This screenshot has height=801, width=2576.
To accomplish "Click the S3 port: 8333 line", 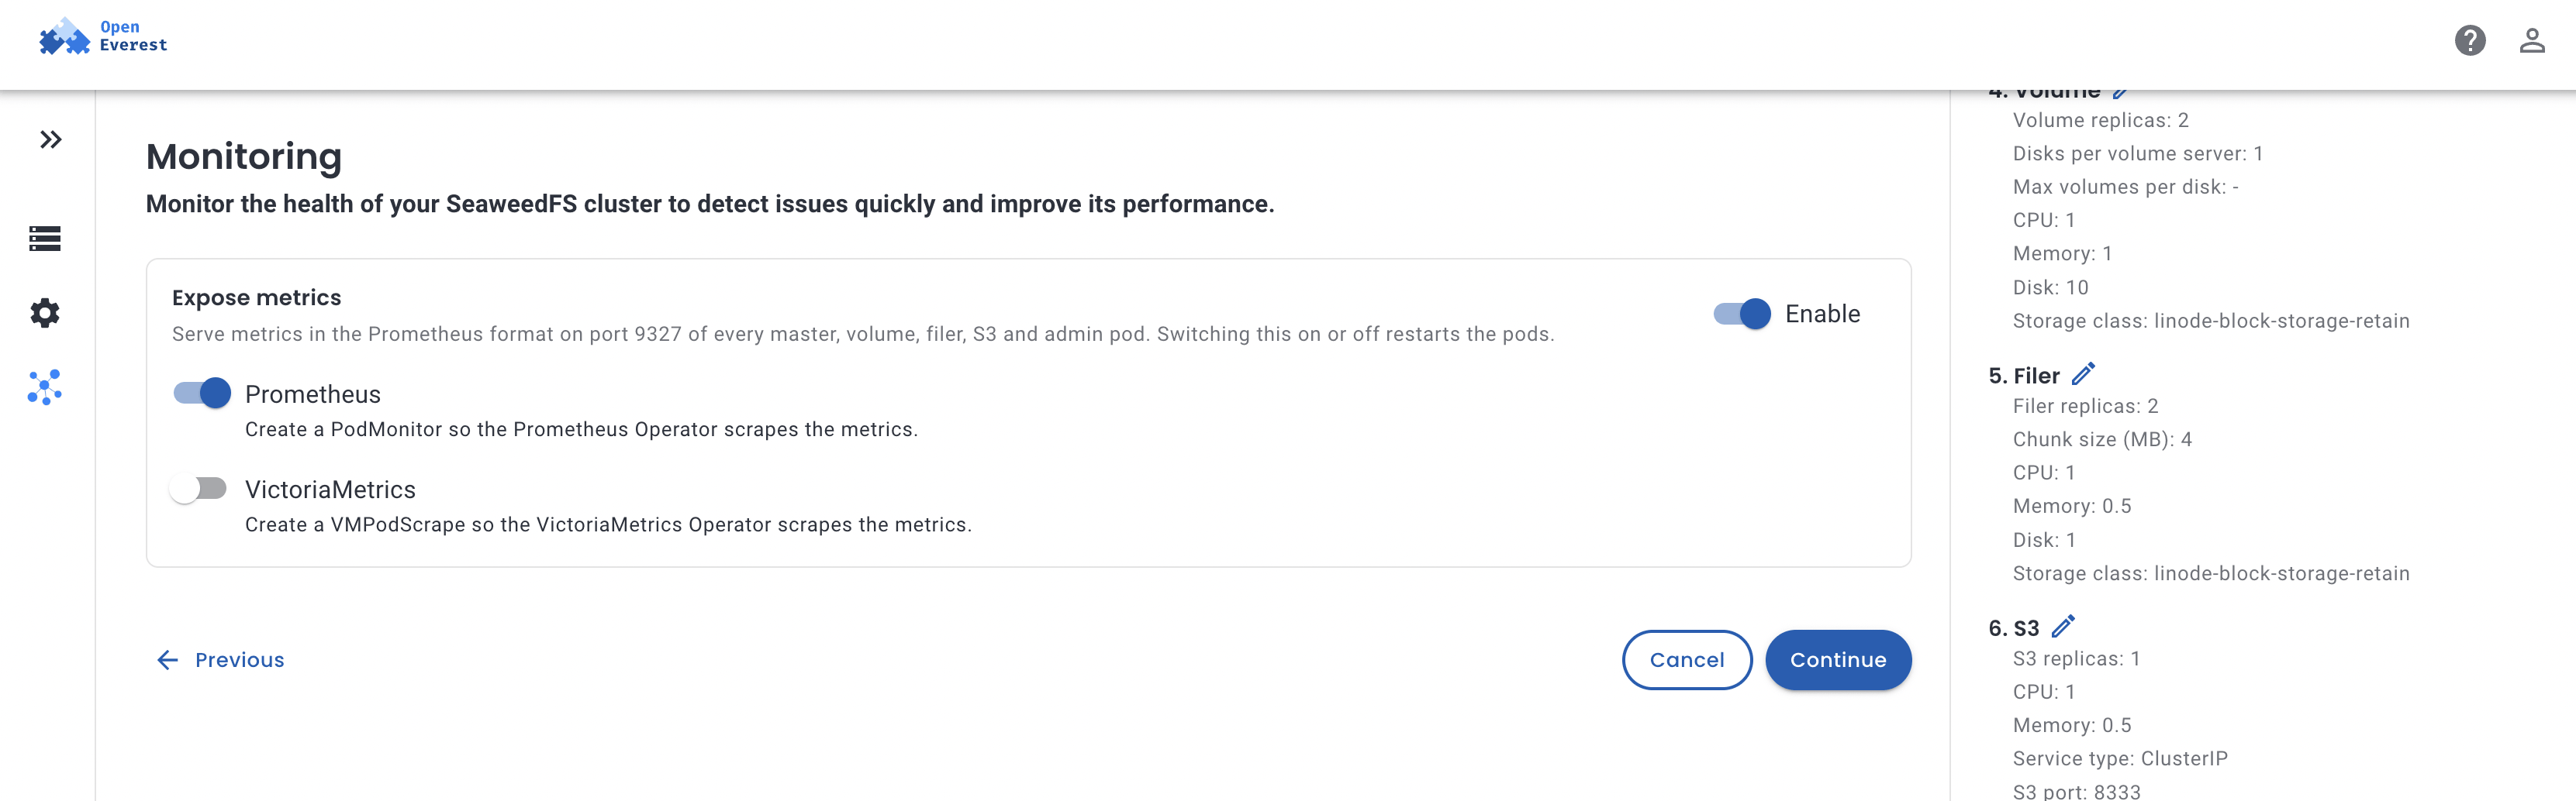I will 2076,791.
